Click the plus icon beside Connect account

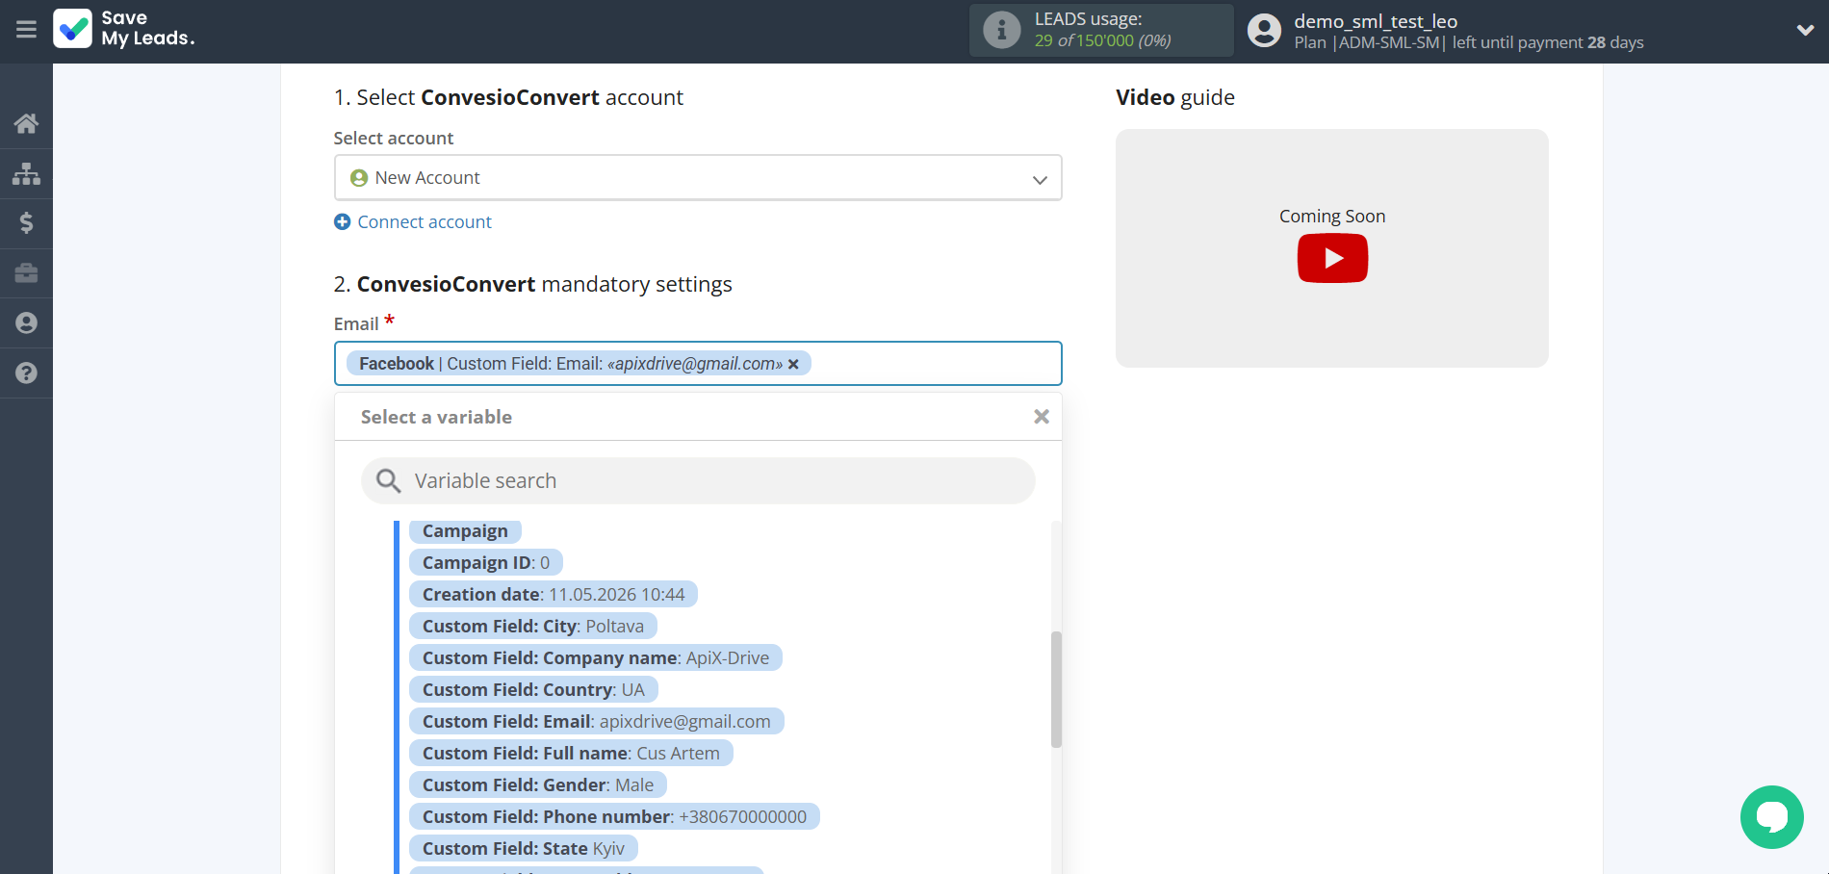pyautogui.click(x=342, y=222)
